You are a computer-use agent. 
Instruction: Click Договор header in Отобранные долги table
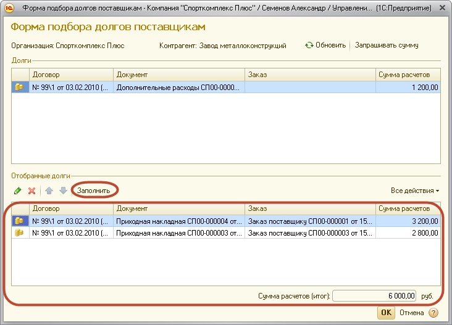coord(71,208)
